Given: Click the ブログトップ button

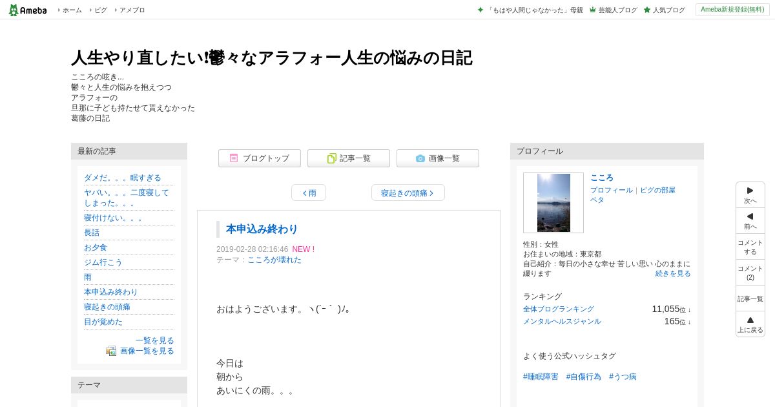Looking at the screenshot, I should pos(260,158).
